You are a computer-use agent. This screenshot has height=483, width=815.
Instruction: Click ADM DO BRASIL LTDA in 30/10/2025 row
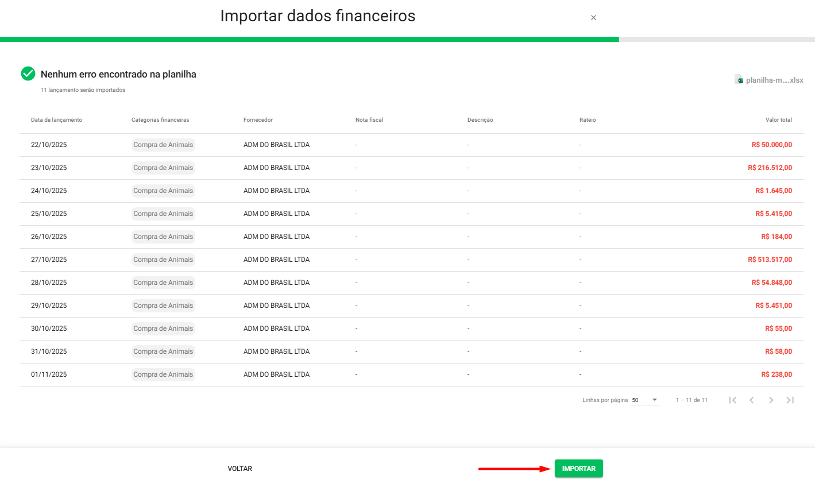(276, 329)
